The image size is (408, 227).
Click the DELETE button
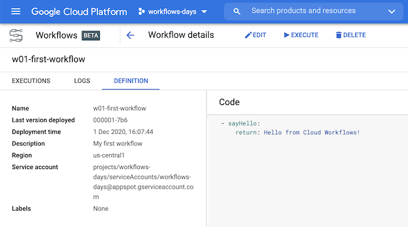[x=351, y=35]
